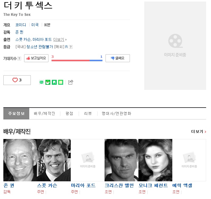Click the red-blue expectation rating bar
This screenshot has width=211, height=199.
pyautogui.click(x=77, y=60)
